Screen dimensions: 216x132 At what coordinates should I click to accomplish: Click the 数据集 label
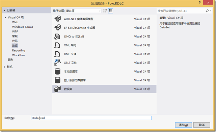click(x=68, y=89)
